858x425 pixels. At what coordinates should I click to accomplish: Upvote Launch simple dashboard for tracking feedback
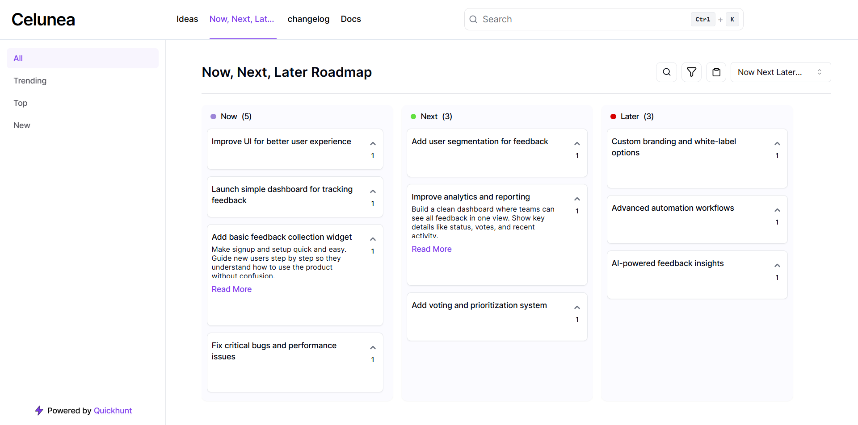[x=373, y=191]
